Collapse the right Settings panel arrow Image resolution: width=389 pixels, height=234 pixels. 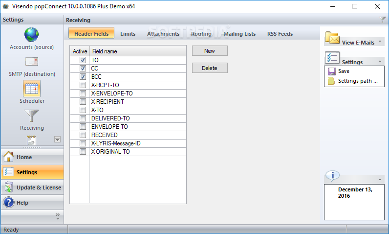click(x=380, y=61)
